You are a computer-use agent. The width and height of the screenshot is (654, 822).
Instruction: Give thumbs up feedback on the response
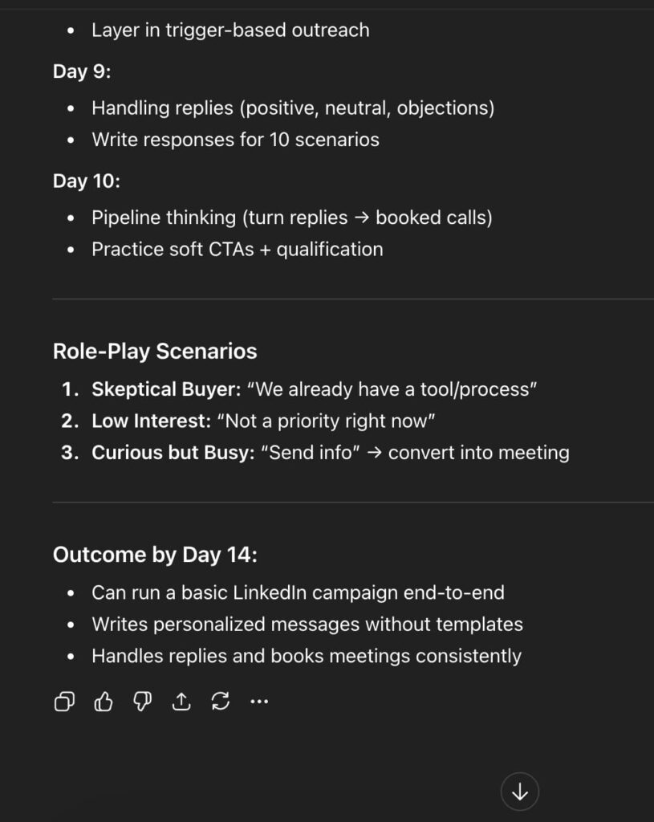pyautogui.click(x=103, y=701)
